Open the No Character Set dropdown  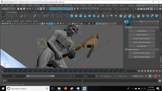tap(106, 76)
